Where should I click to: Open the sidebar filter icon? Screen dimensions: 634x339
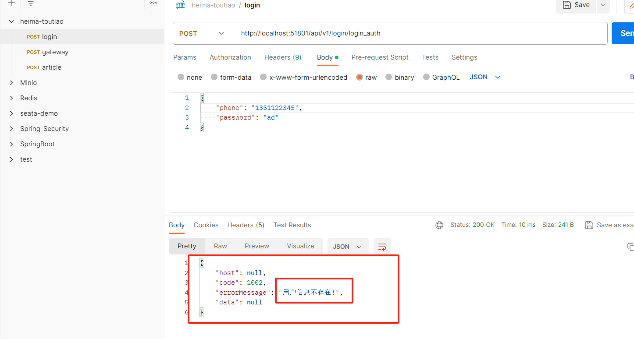click(31, 4)
